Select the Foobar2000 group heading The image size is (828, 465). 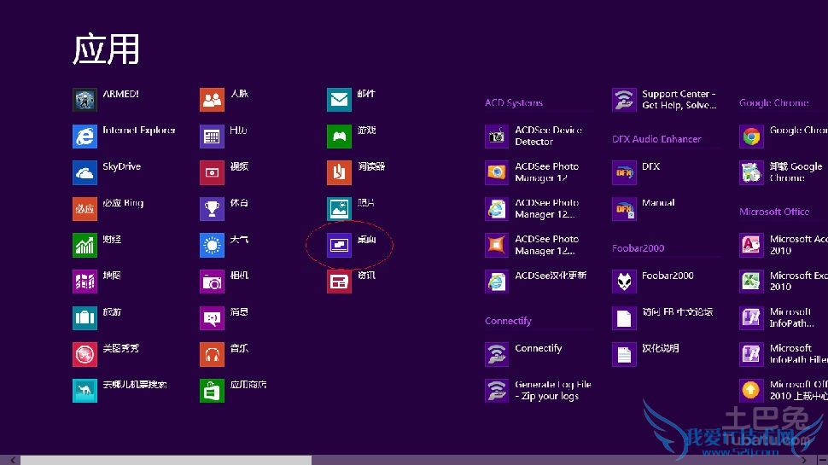(638, 248)
